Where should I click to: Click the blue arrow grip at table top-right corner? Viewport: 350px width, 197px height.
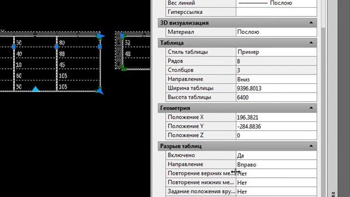point(101,36)
